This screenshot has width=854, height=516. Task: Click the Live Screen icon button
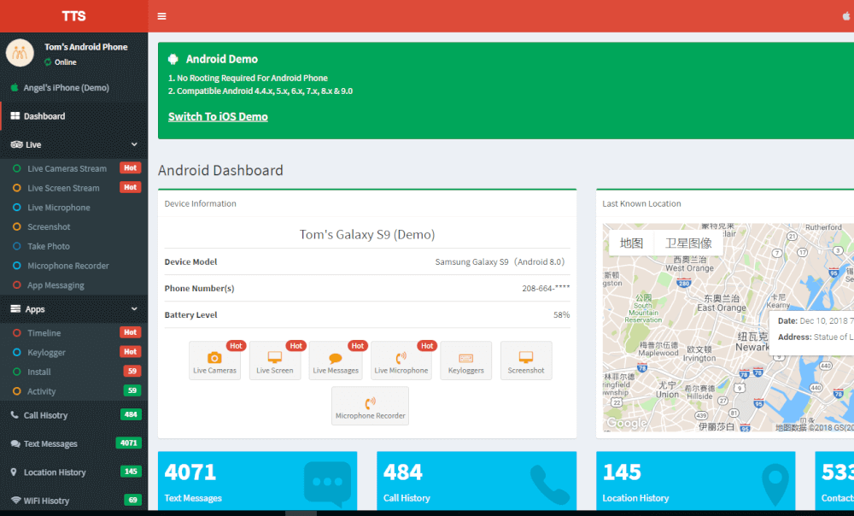tap(275, 361)
